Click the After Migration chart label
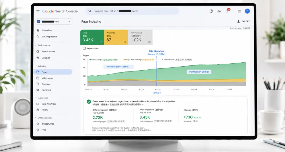Screen dimensions: 285x152 pos(199,72)
